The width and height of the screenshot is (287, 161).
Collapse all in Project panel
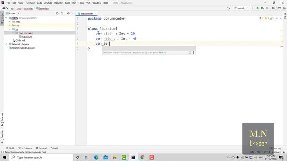[62, 13]
